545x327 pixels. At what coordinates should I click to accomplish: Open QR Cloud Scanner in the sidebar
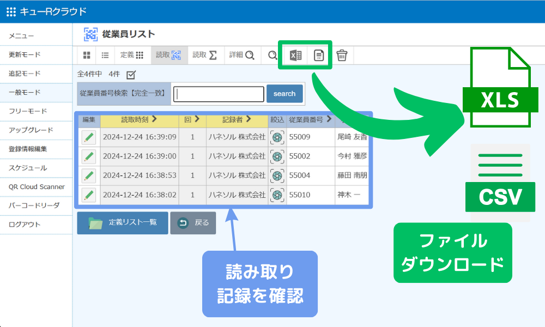pos(36,187)
